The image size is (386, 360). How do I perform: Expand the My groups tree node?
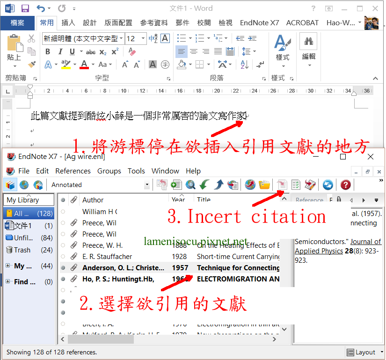(x=8, y=266)
